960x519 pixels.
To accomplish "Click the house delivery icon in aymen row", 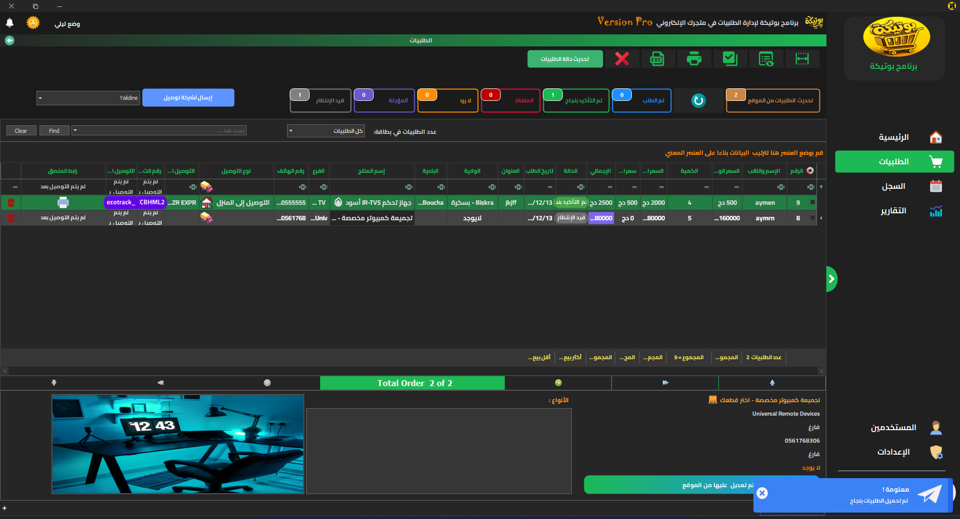I will 206,203.
